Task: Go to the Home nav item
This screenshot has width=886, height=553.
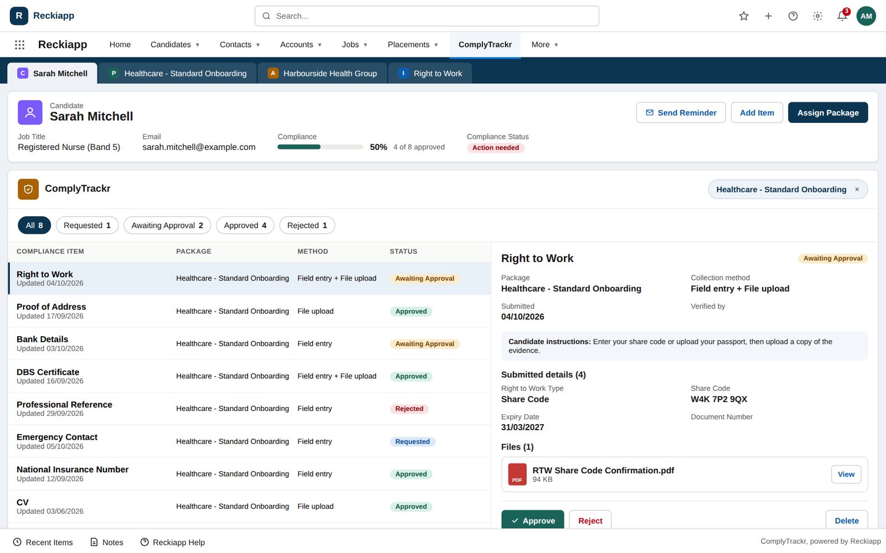Action: coord(120,45)
